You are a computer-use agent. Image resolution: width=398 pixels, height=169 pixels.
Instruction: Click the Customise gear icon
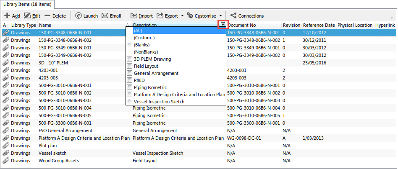190,16
